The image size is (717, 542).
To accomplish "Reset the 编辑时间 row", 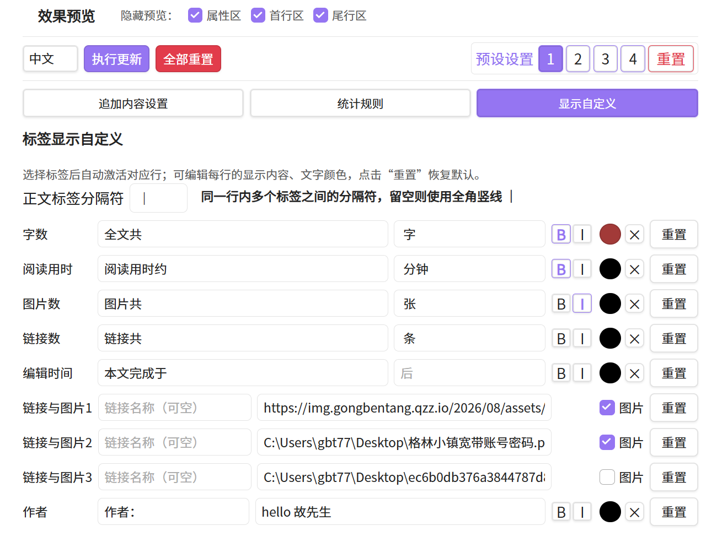I will point(674,373).
